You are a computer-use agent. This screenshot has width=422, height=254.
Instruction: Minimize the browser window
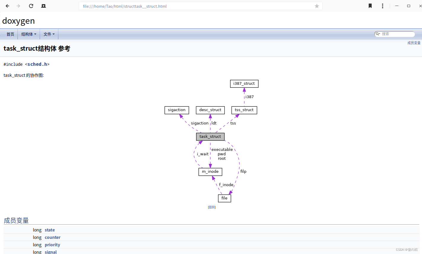[397, 6]
